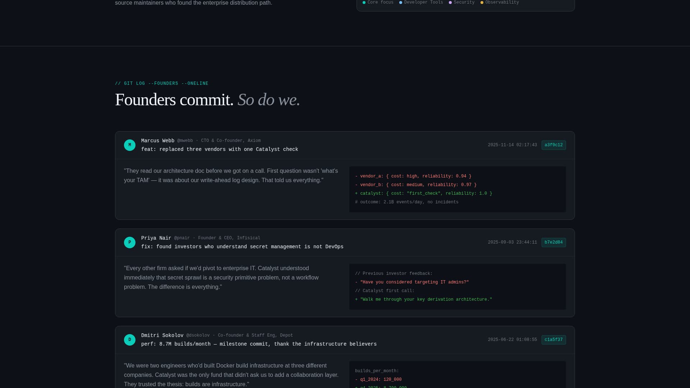Click commit message 'fix: found investors who understand'
690x388 pixels.
pyautogui.click(x=242, y=247)
